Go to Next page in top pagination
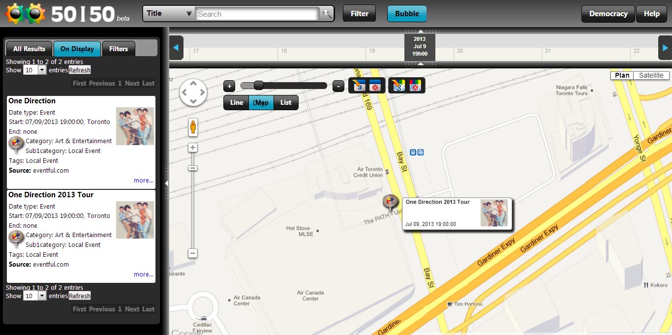672x335 pixels. tap(132, 83)
